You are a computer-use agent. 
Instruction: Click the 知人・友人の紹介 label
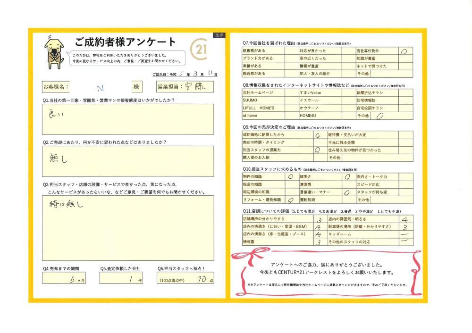[315, 74]
